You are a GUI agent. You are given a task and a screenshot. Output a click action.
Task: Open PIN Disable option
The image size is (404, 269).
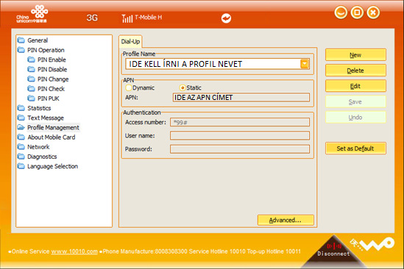click(x=52, y=70)
